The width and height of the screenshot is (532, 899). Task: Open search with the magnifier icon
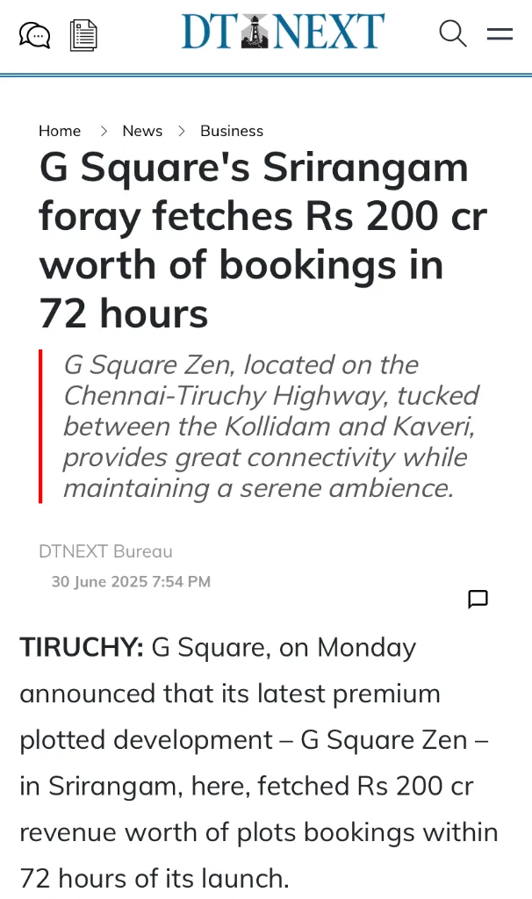click(453, 34)
